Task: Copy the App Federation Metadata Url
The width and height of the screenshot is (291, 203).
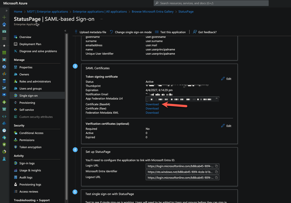Action: click(217, 98)
